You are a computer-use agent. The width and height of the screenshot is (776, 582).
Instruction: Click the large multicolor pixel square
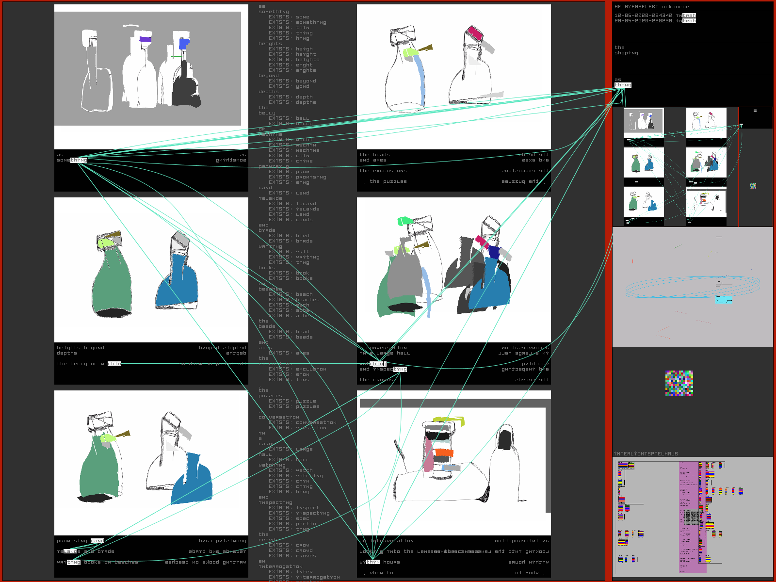pyautogui.click(x=679, y=384)
